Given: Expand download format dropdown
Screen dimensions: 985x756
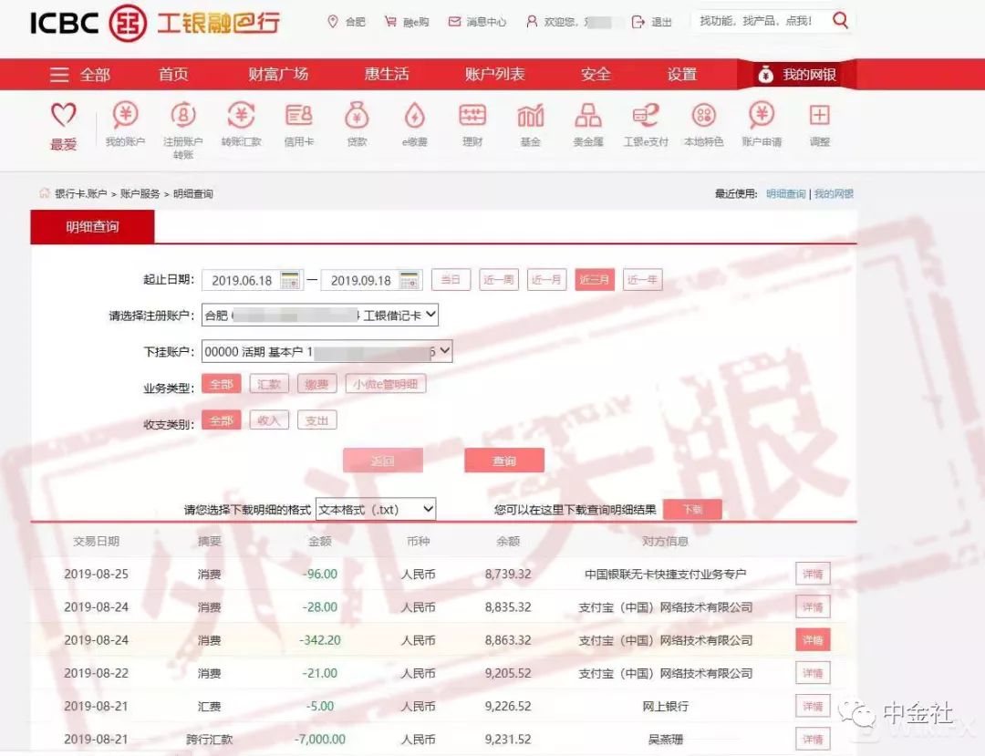Looking at the screenshot, I should point(376,509).
